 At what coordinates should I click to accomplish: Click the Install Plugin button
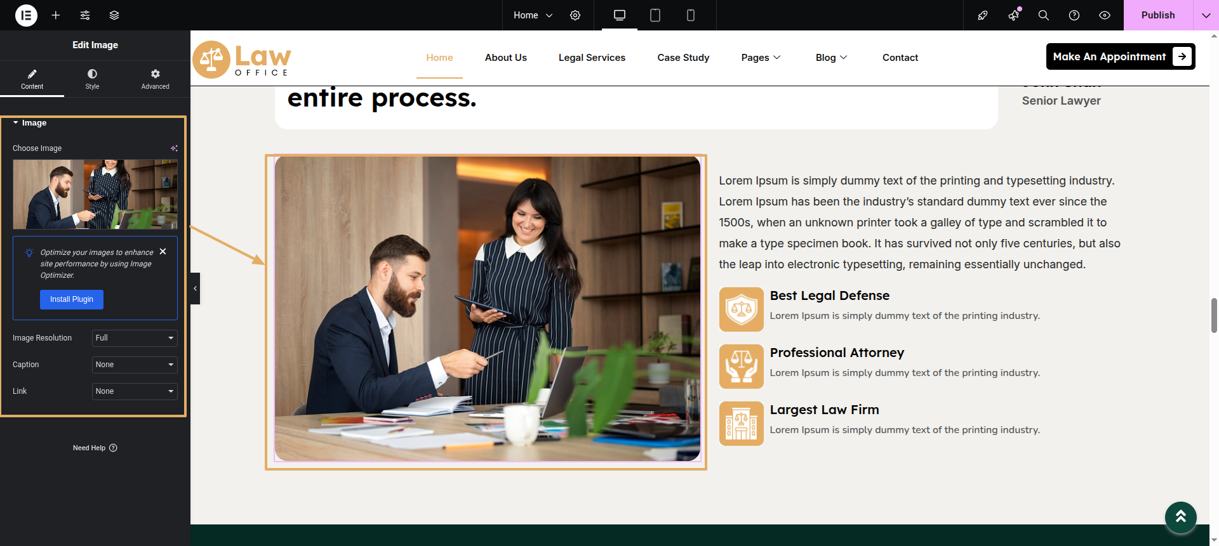(x=72, y=299)
